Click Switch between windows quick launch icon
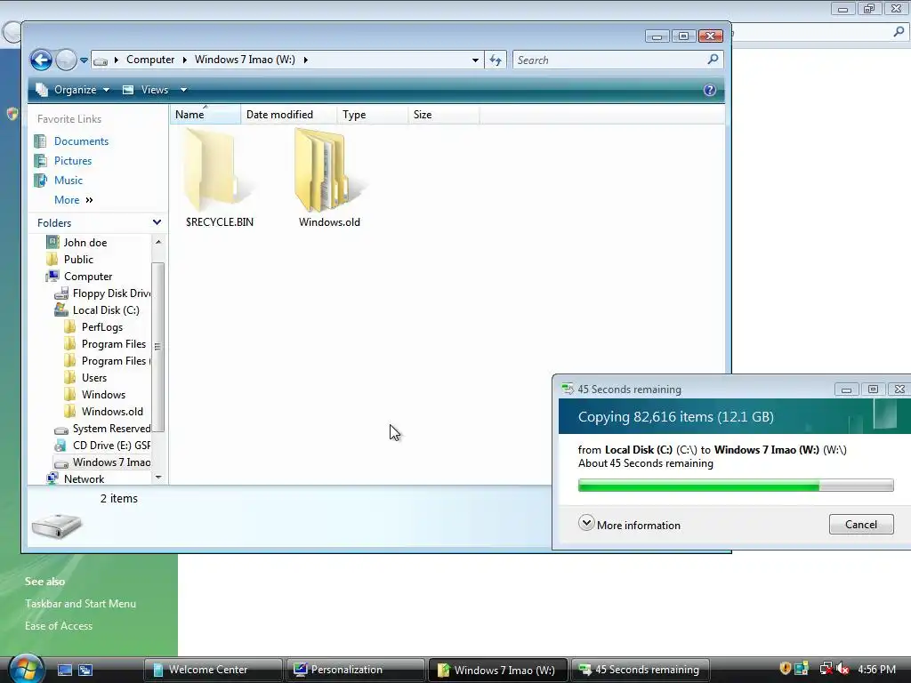The width and height of the screenshot is (911, 683). 85,670
